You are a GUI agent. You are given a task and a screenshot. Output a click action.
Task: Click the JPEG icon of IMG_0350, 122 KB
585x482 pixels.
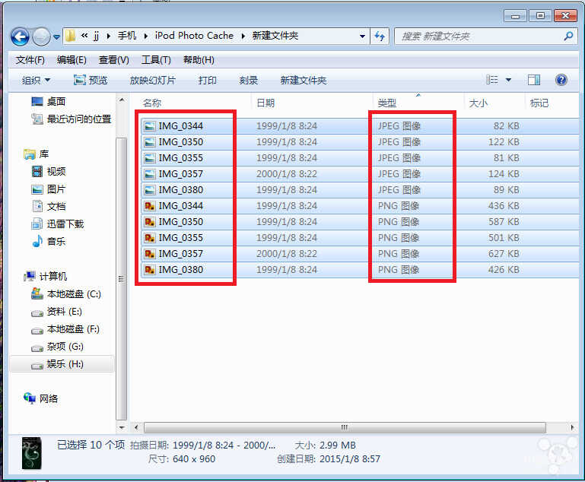point(150,142)
